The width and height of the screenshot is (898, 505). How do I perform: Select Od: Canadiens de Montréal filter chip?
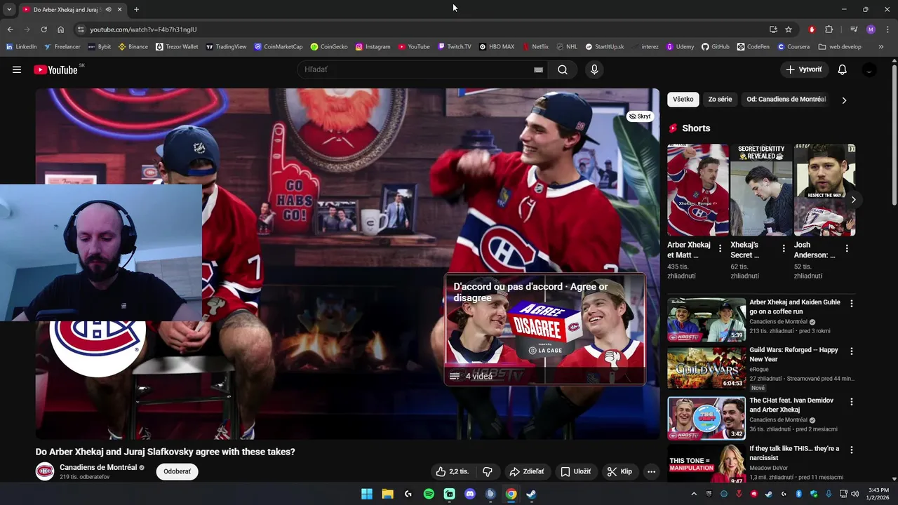(x=786, y=100)
